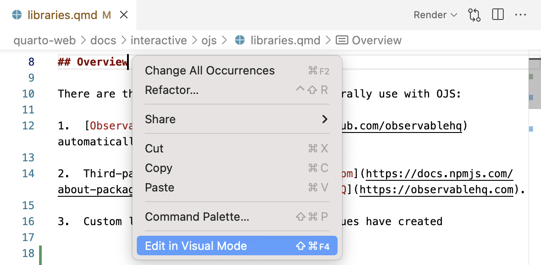
Task: Open the Render dropdown chevron
Action: pos(454,15)
